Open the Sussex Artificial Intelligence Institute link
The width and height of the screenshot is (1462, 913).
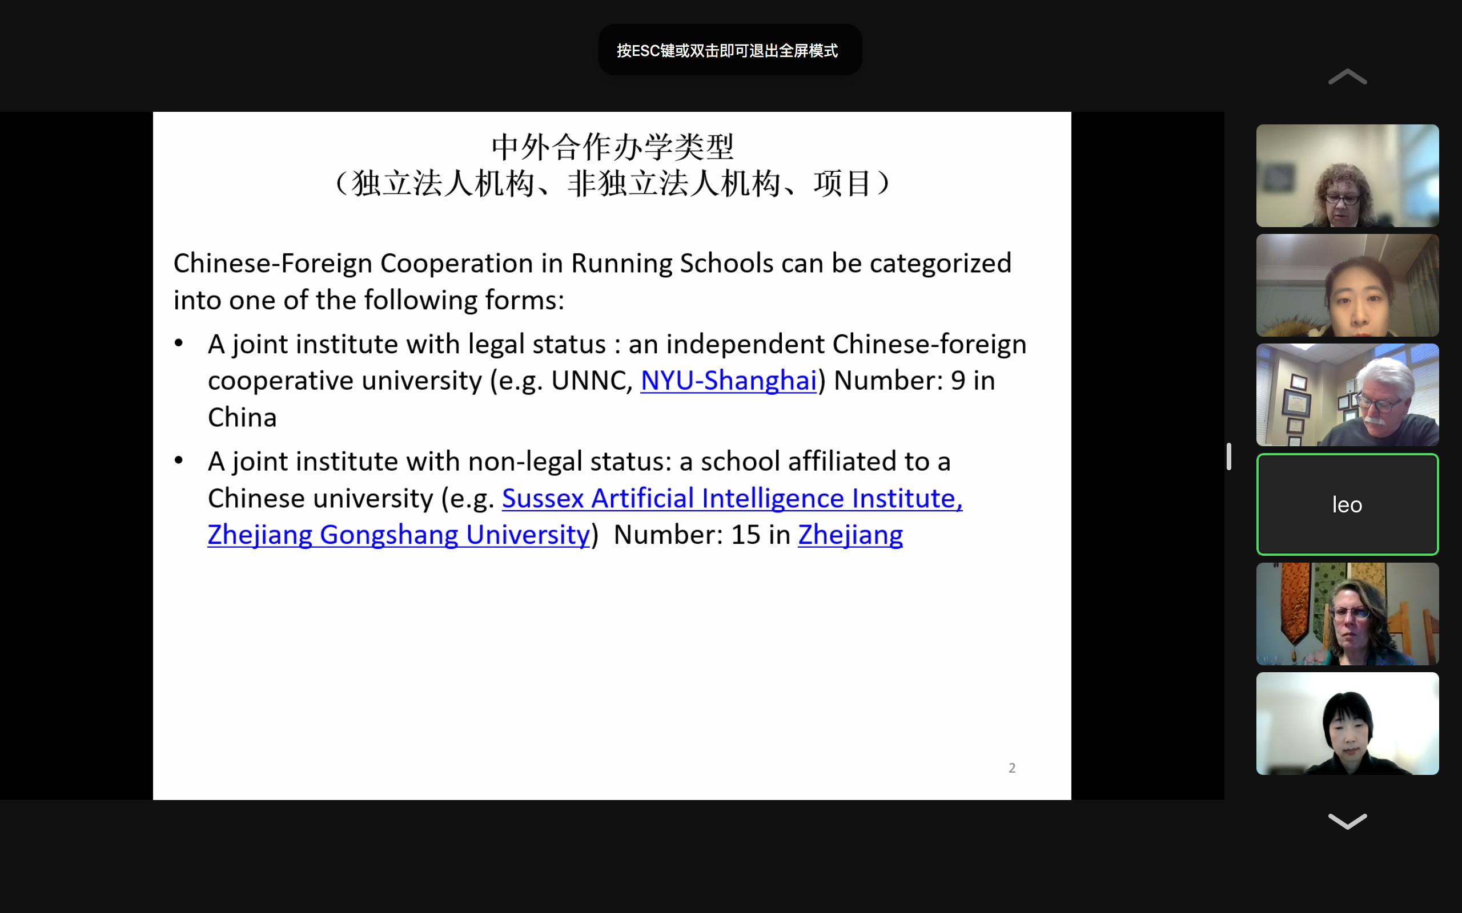[731, 498]
